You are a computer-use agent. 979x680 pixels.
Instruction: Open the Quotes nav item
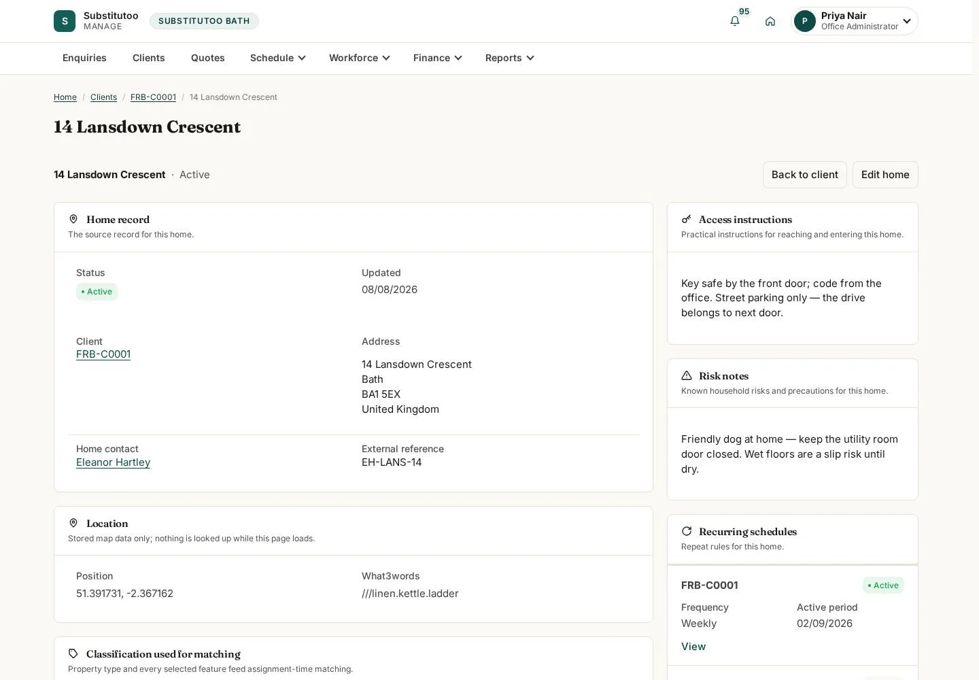(x=208, y=58)
